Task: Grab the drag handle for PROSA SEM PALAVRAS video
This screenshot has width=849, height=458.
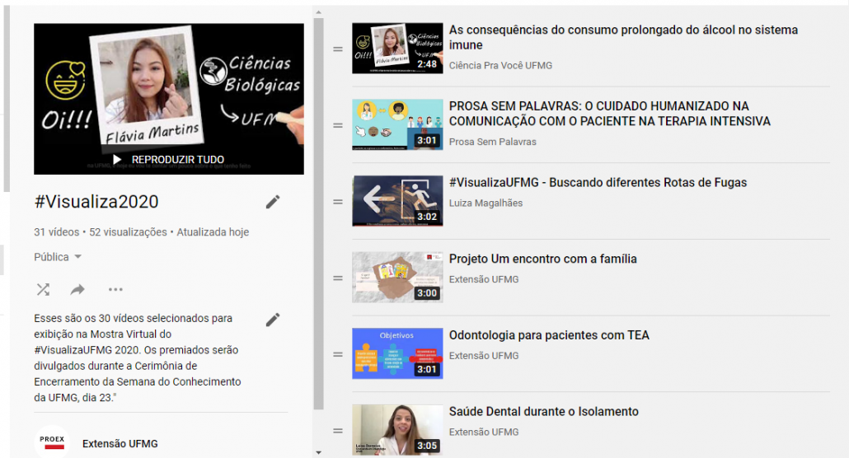Action: pos(338,125)
